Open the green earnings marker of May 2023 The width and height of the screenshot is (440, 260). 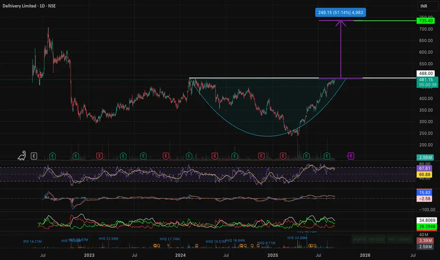point(123,156)
